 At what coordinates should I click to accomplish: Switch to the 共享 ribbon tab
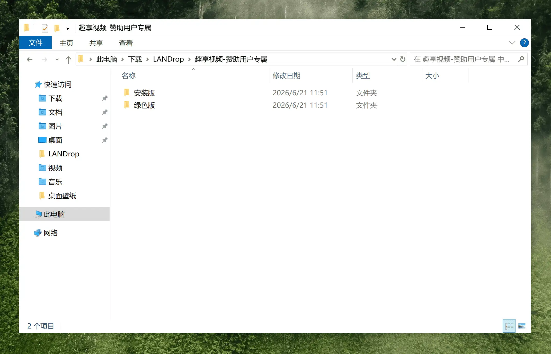click(96, 43)
